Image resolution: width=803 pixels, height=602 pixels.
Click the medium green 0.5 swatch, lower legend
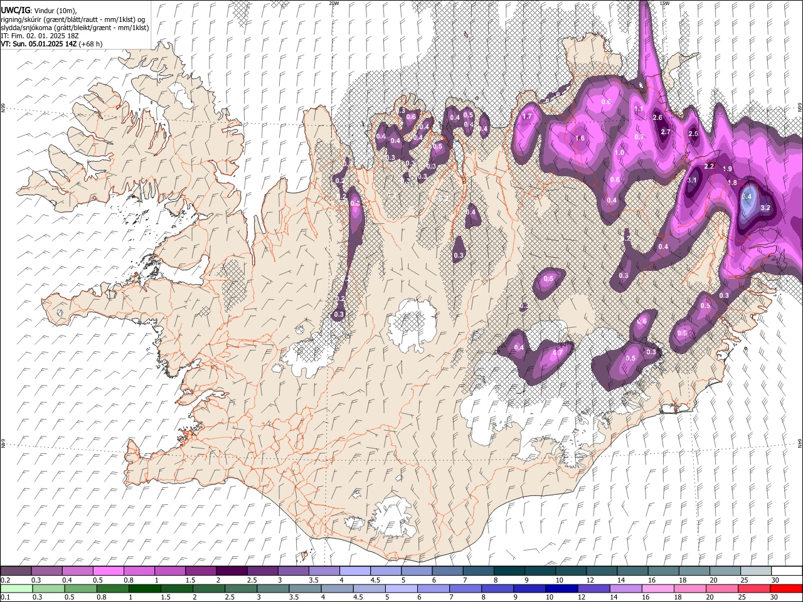[80, 589]
